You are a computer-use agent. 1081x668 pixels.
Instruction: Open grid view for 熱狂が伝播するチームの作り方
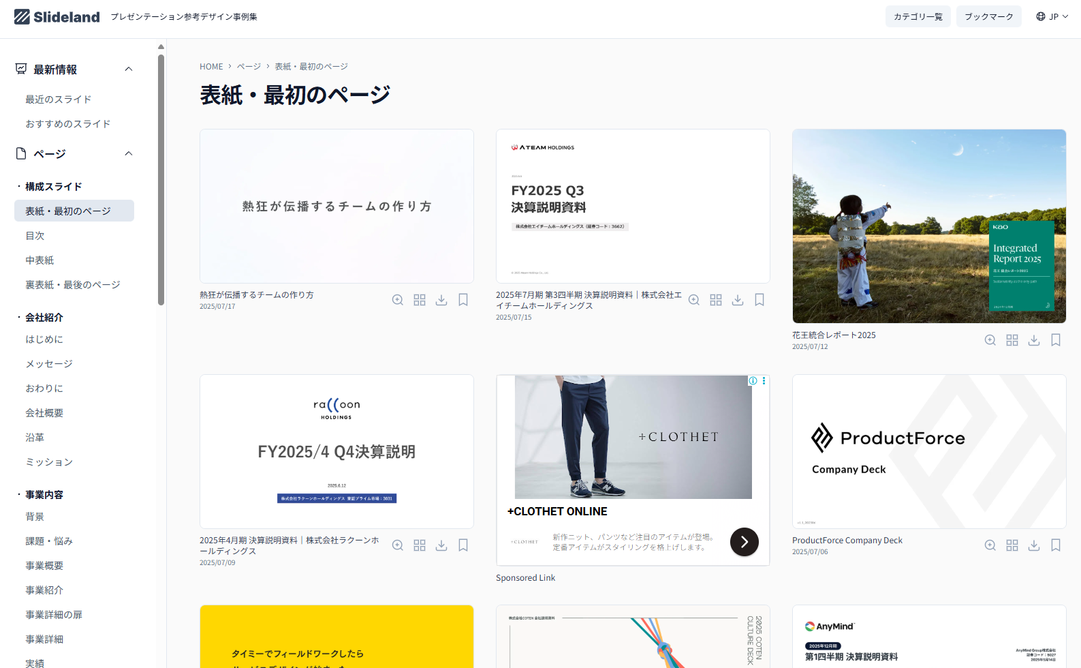coord(420,300)
